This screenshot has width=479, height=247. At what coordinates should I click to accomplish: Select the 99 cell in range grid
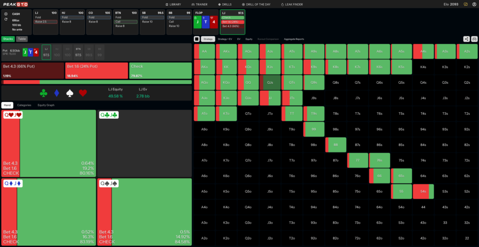(x=314, y=129)
